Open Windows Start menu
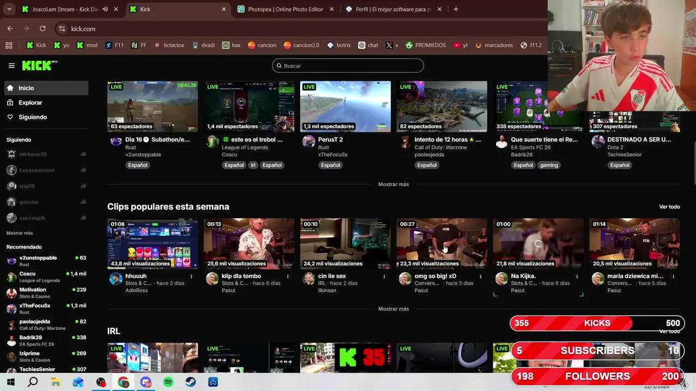Screen dimensions: 696x391 (x=11, y=382)
